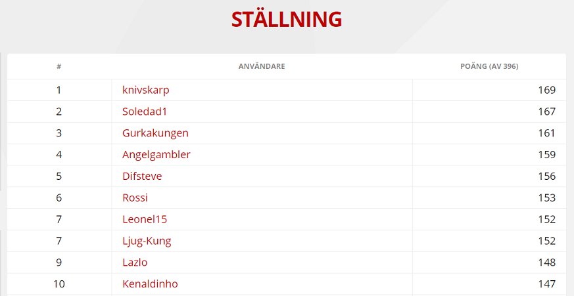574x296 pixels.
Task: Click the Rossi user link
Action: tap(135, 198)
